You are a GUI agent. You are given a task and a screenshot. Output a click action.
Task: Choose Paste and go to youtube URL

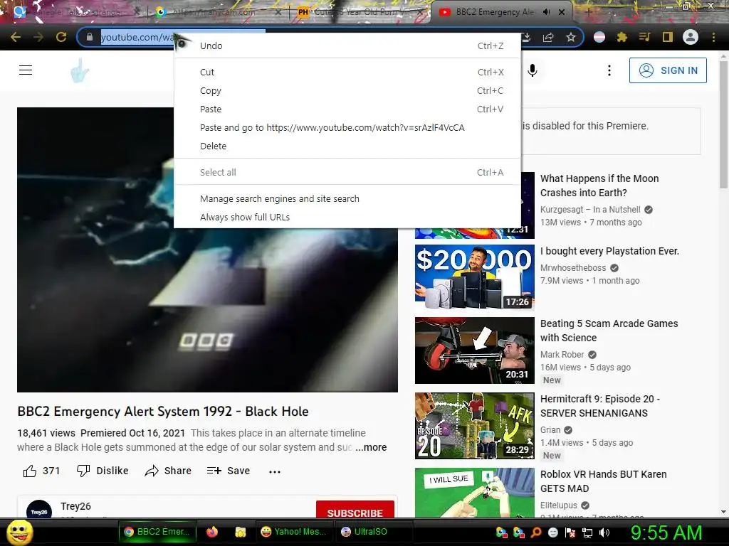[x=347, y=128]
